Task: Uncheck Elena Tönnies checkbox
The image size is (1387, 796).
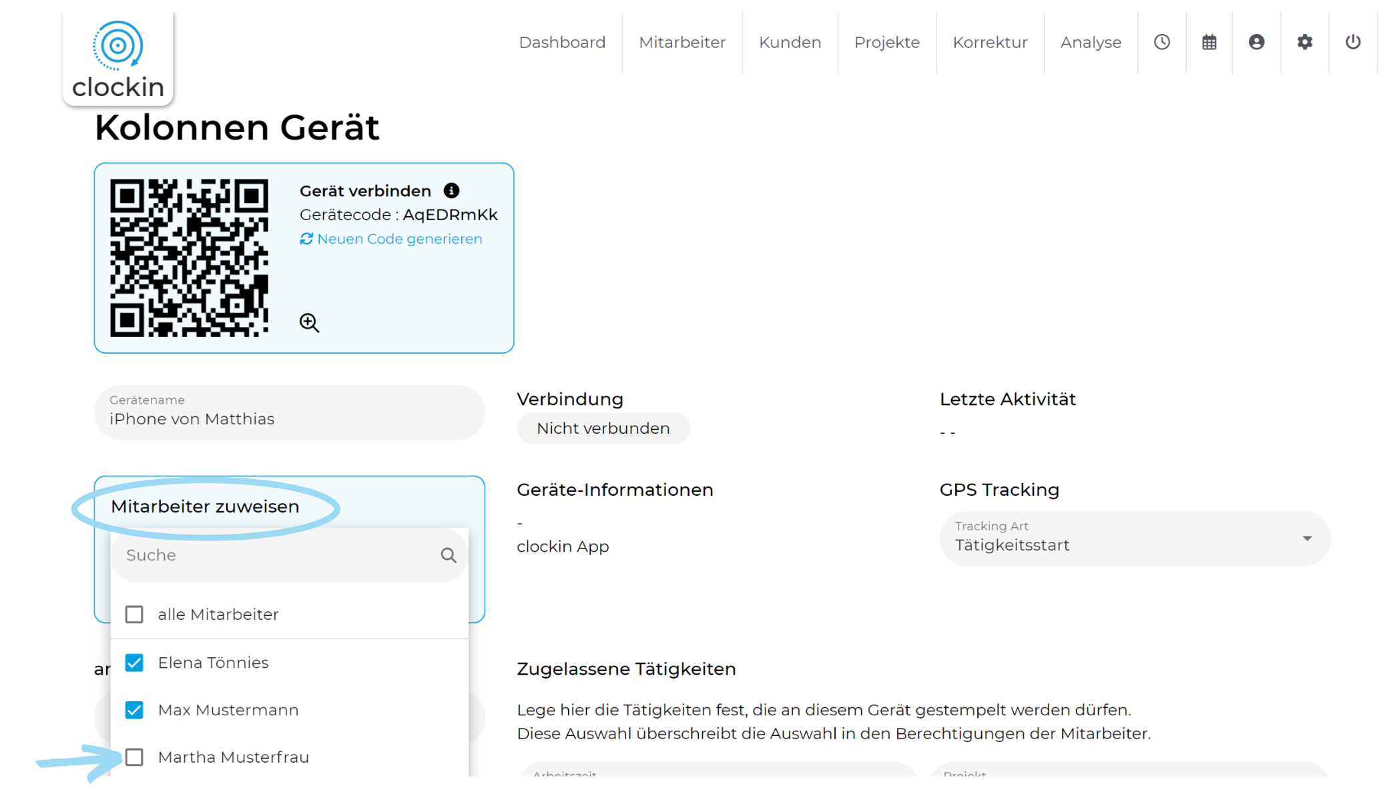Action: [x=134, y=663]
